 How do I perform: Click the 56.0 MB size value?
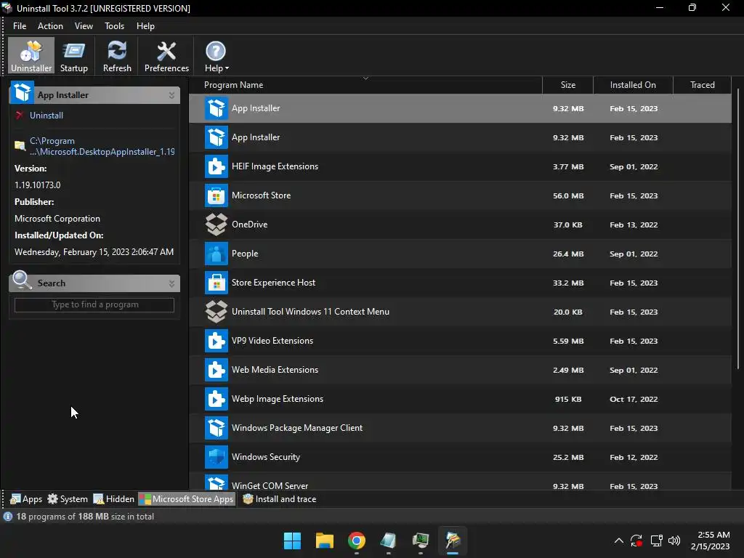coord(568,196)
